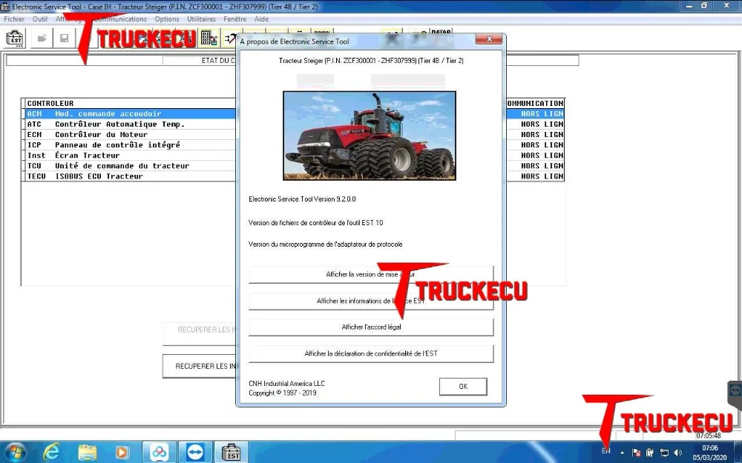
Task: Click Electronic Service Tool Version 9.2.0.0 text
Action: [302, 199]
